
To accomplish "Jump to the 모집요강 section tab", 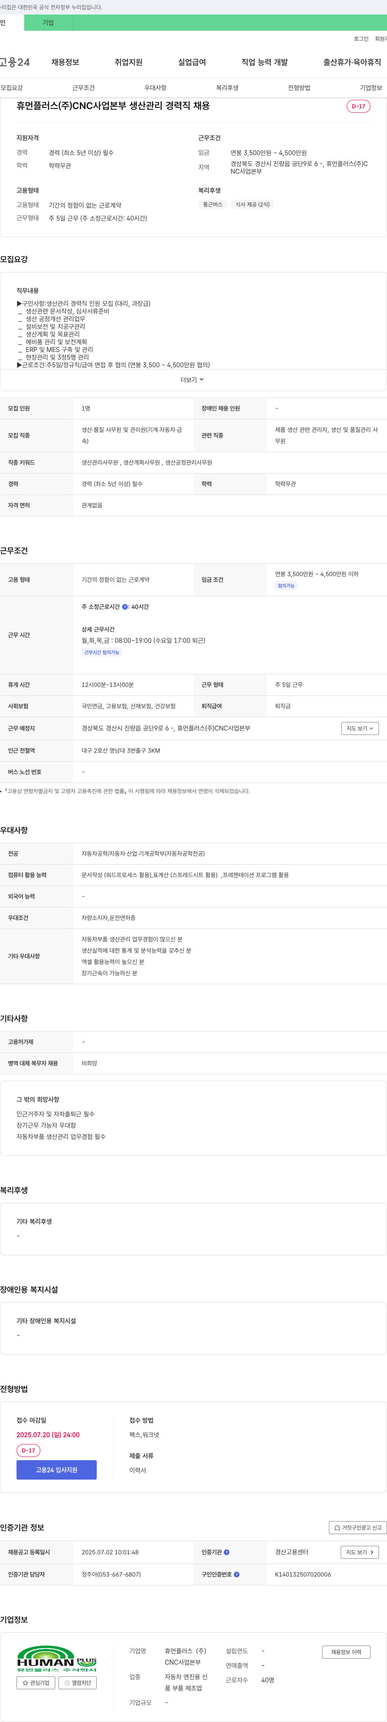I will tap(11, 88).
